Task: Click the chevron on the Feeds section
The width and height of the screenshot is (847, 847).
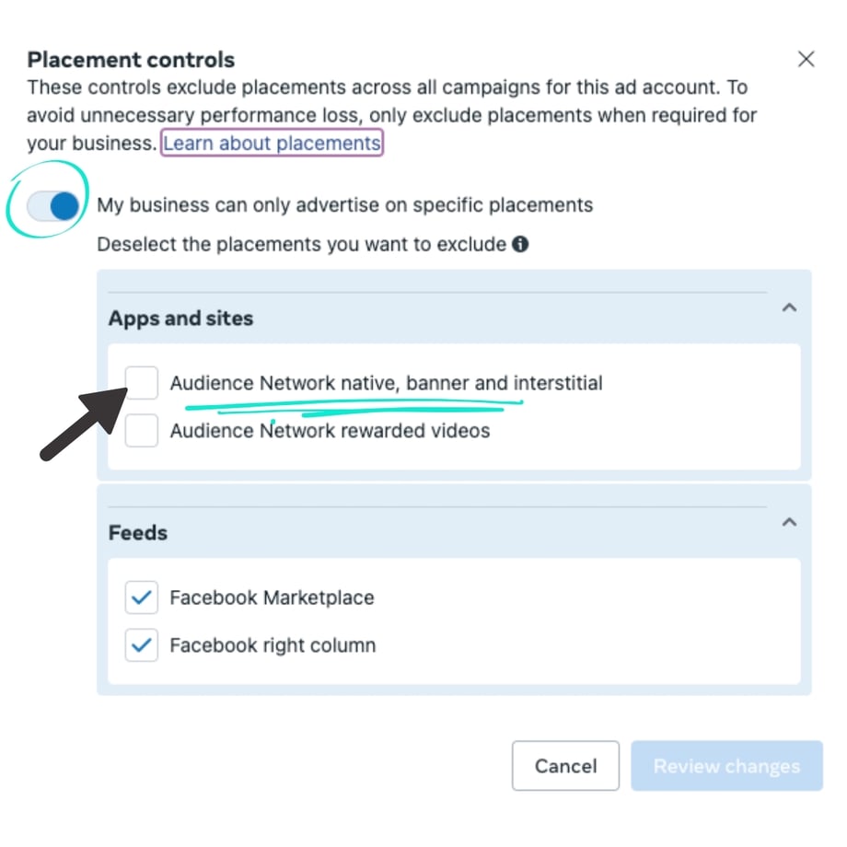Action: coord(789,522)
